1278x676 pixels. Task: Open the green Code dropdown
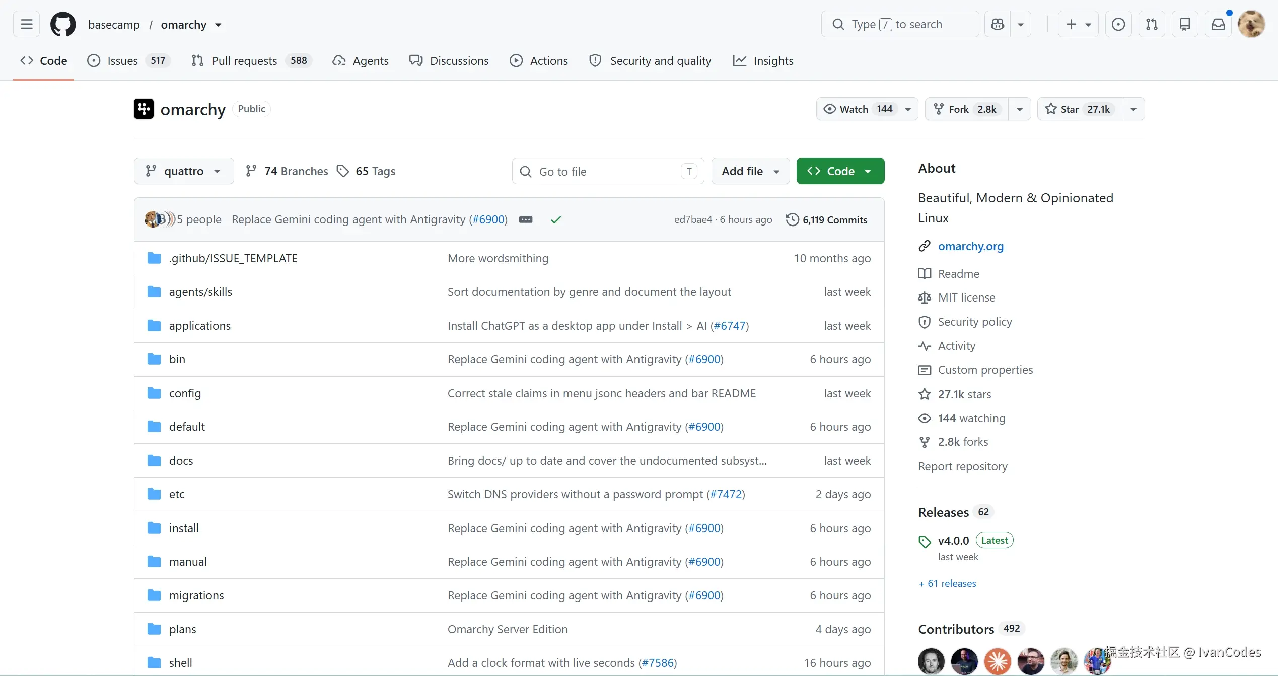[x=840, y=171]
